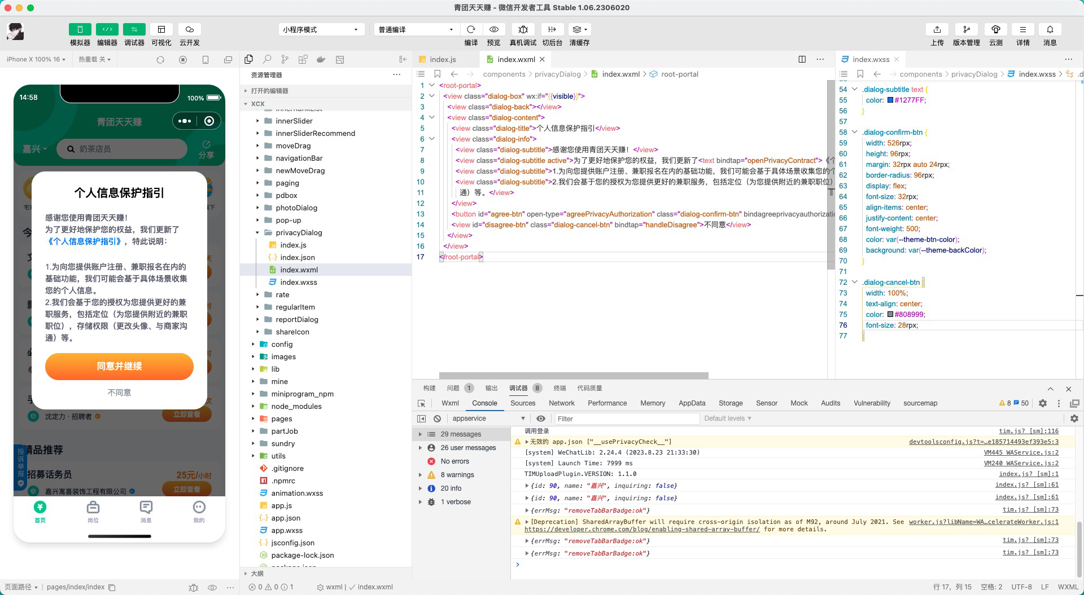Click the compile (编译) refresh icon
This screenshot has height=595, width=1084.
[471, 29]
